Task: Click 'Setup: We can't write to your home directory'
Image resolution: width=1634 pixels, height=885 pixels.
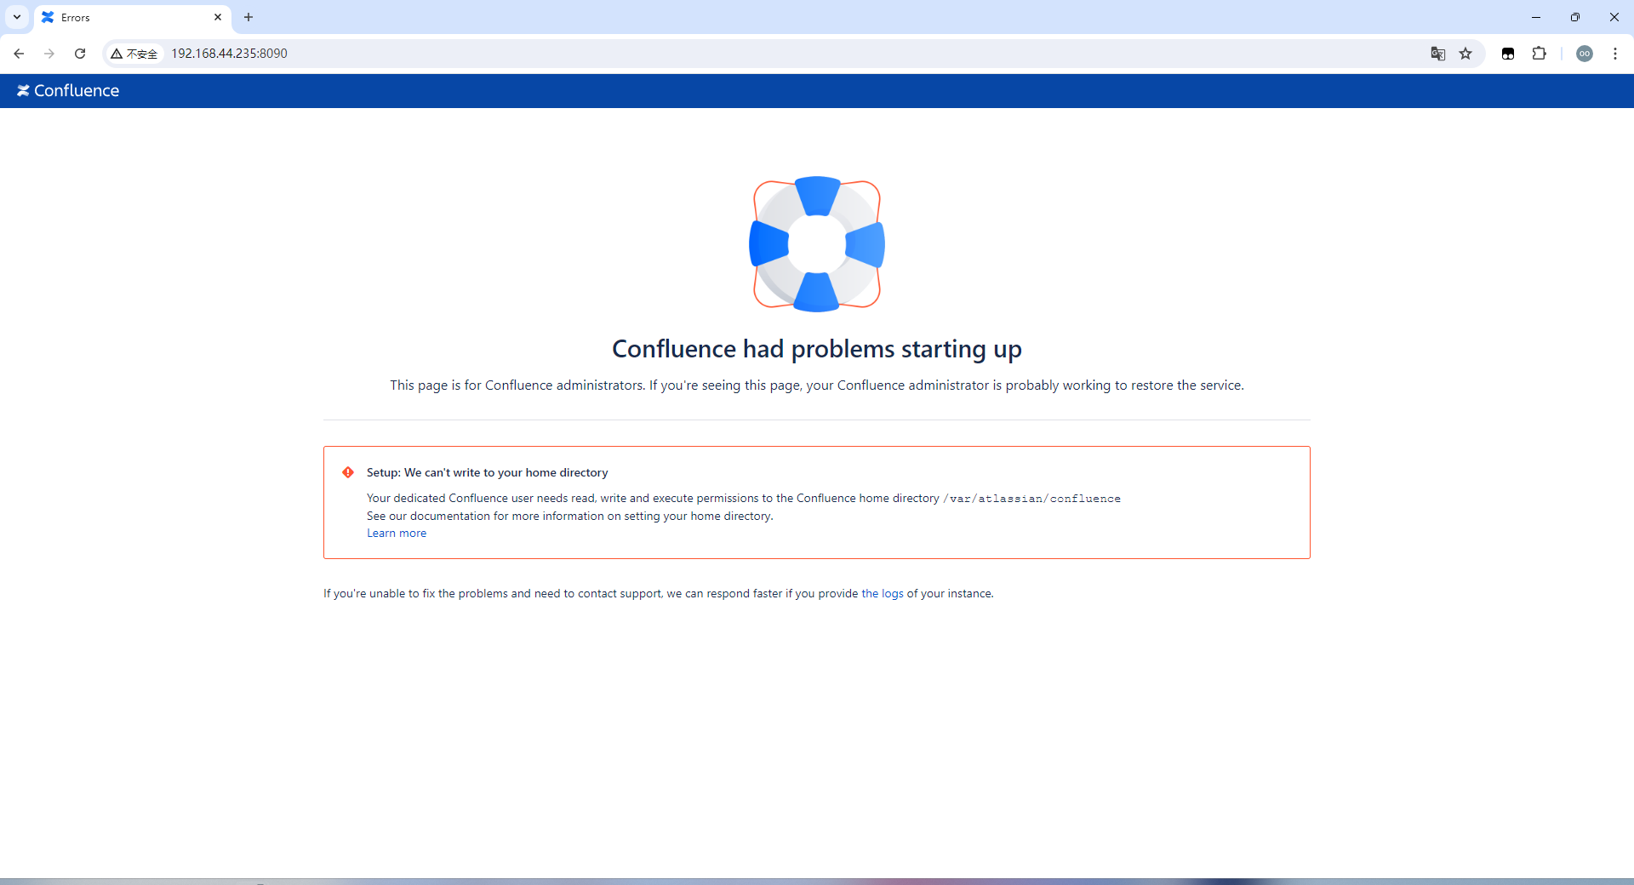Action: point(488,472)
